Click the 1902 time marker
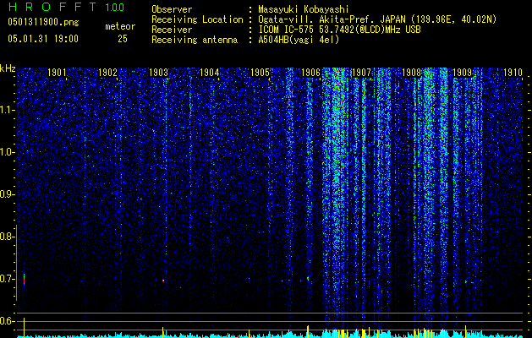Screen dimensions: 532x338 (107, 73)
